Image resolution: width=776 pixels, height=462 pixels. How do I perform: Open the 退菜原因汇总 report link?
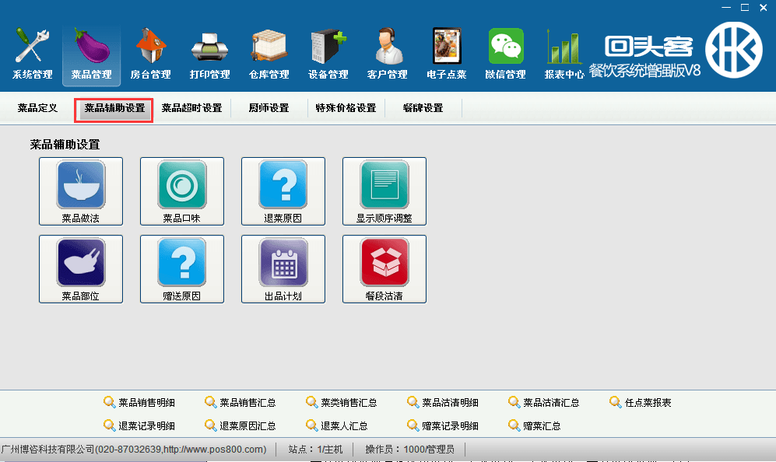coord(241,426)
